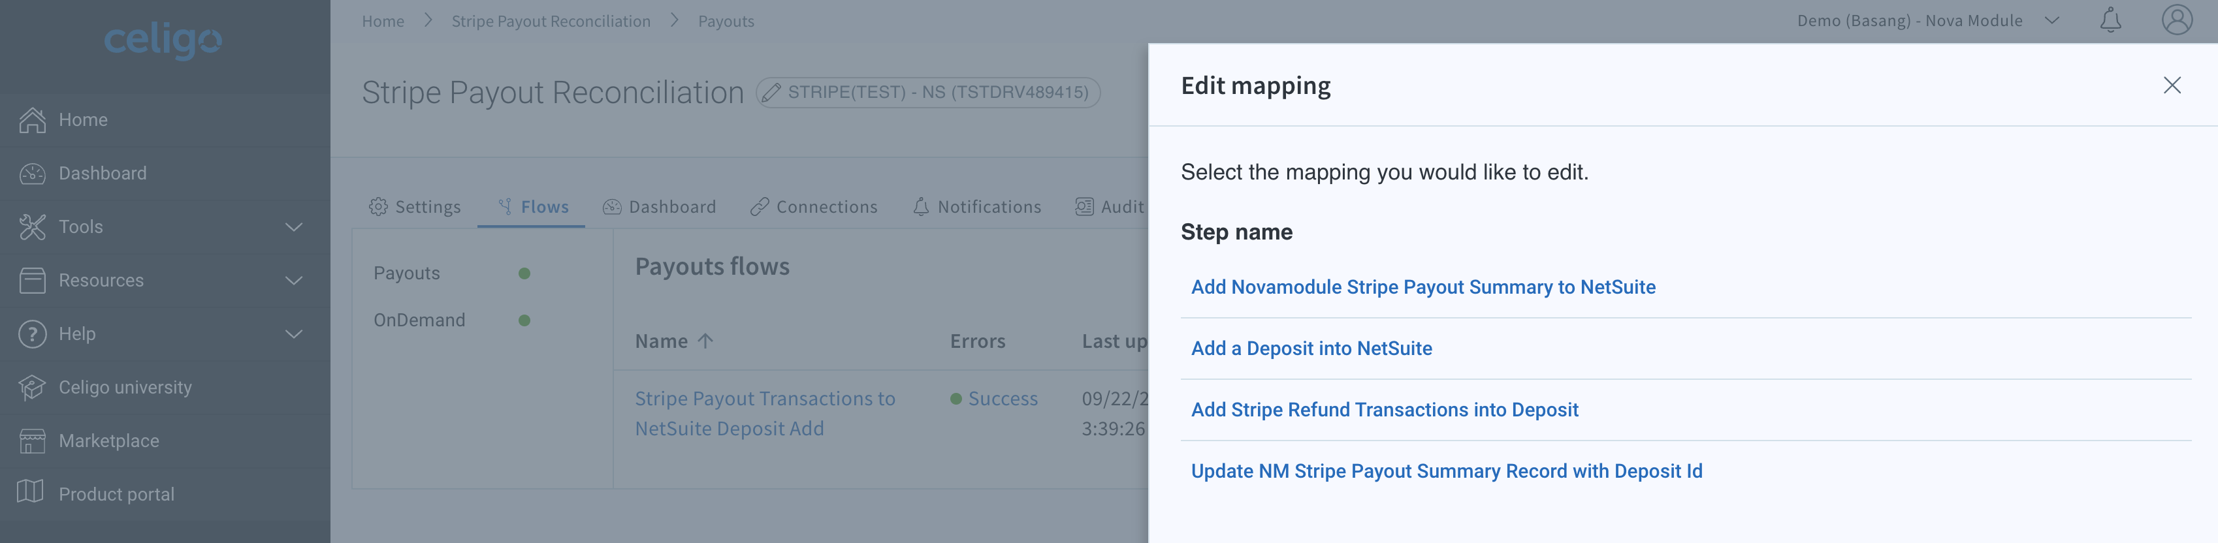
Task: Click the Resources box icon in sidebar
Action: (x=33, y=280)
